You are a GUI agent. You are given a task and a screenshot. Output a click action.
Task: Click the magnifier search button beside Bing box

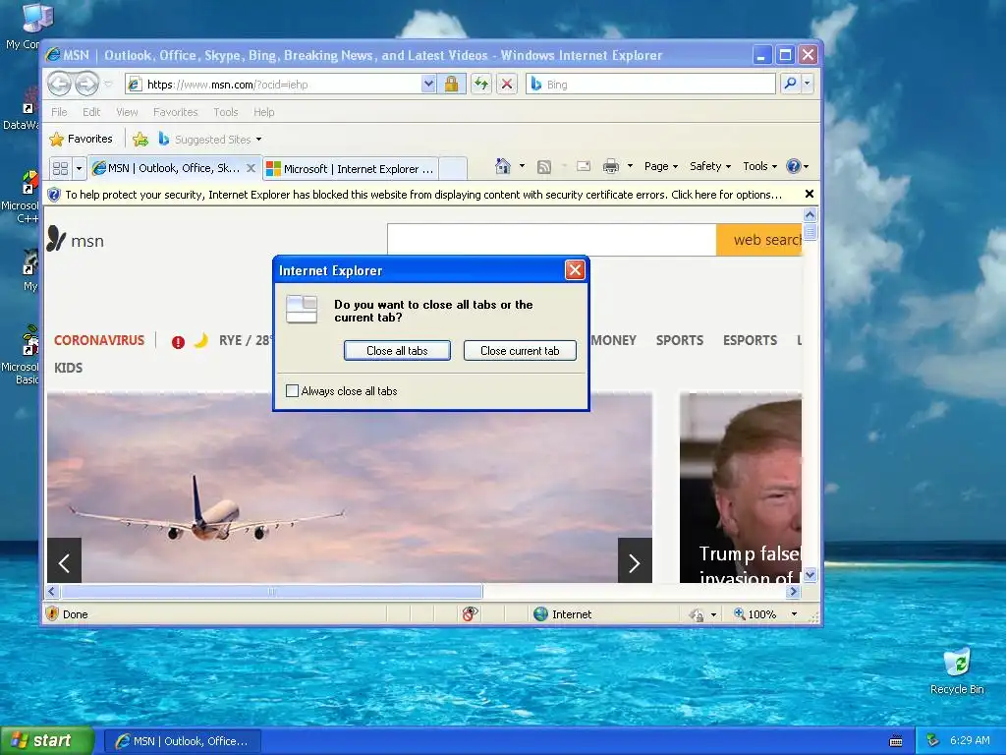click(x=791, y=85)
